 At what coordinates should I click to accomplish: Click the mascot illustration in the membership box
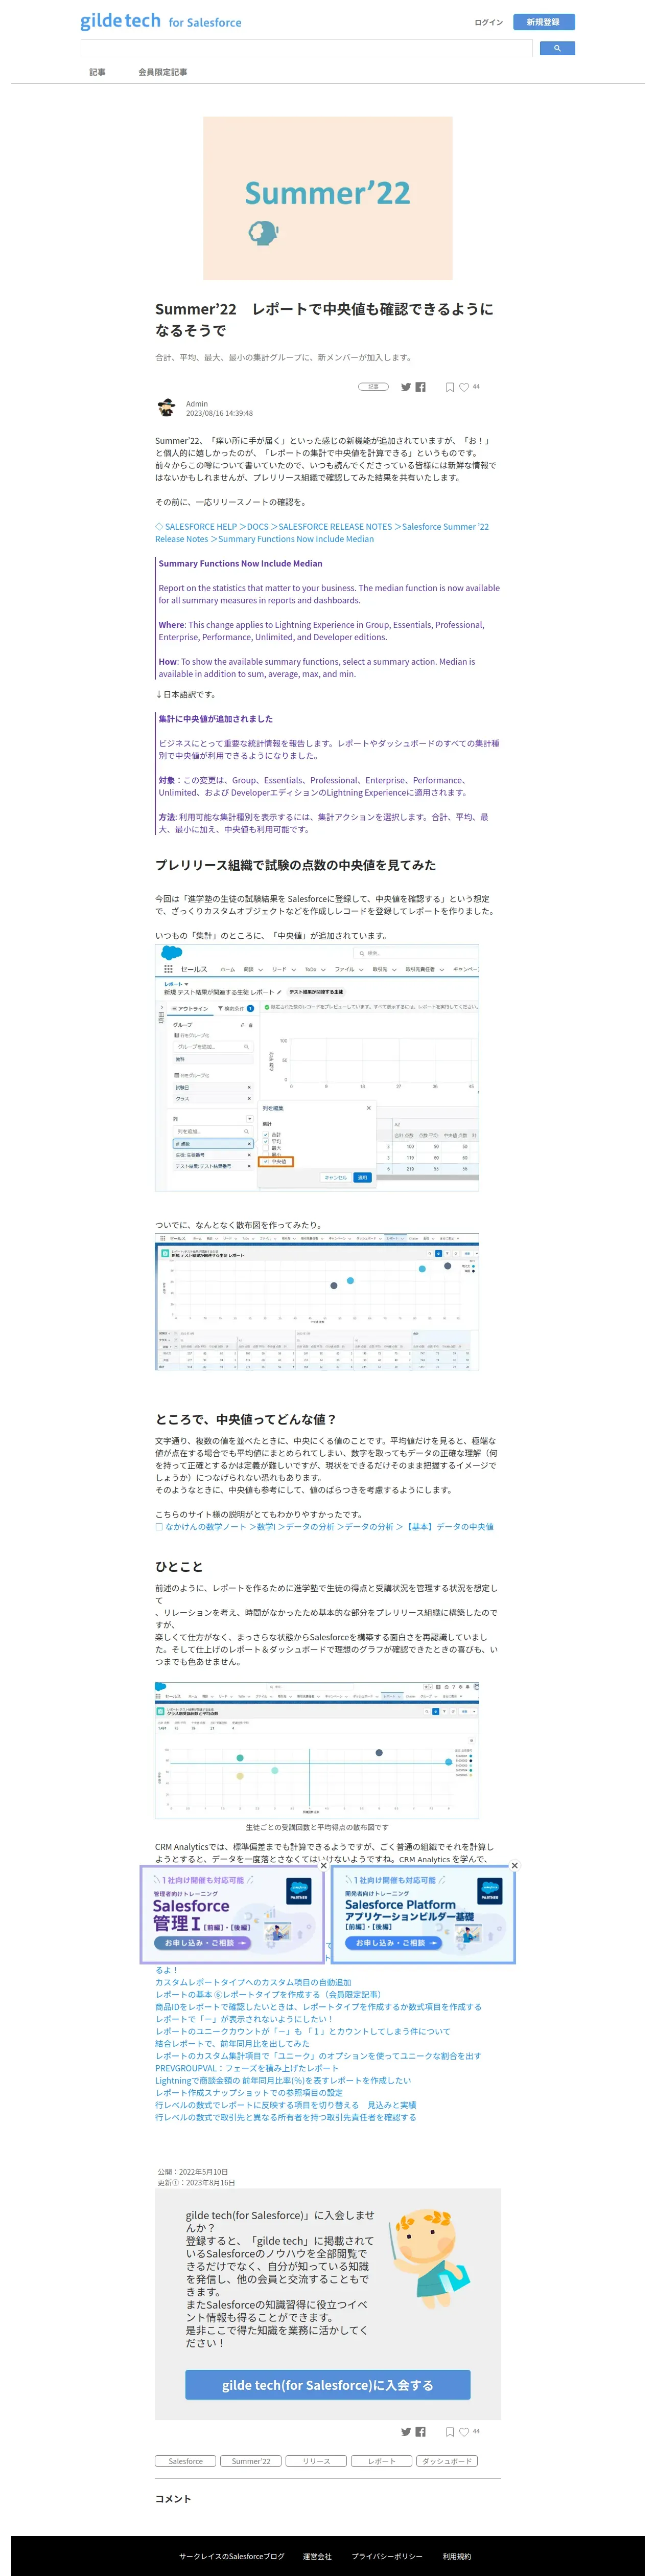[x=430, y=2258]
